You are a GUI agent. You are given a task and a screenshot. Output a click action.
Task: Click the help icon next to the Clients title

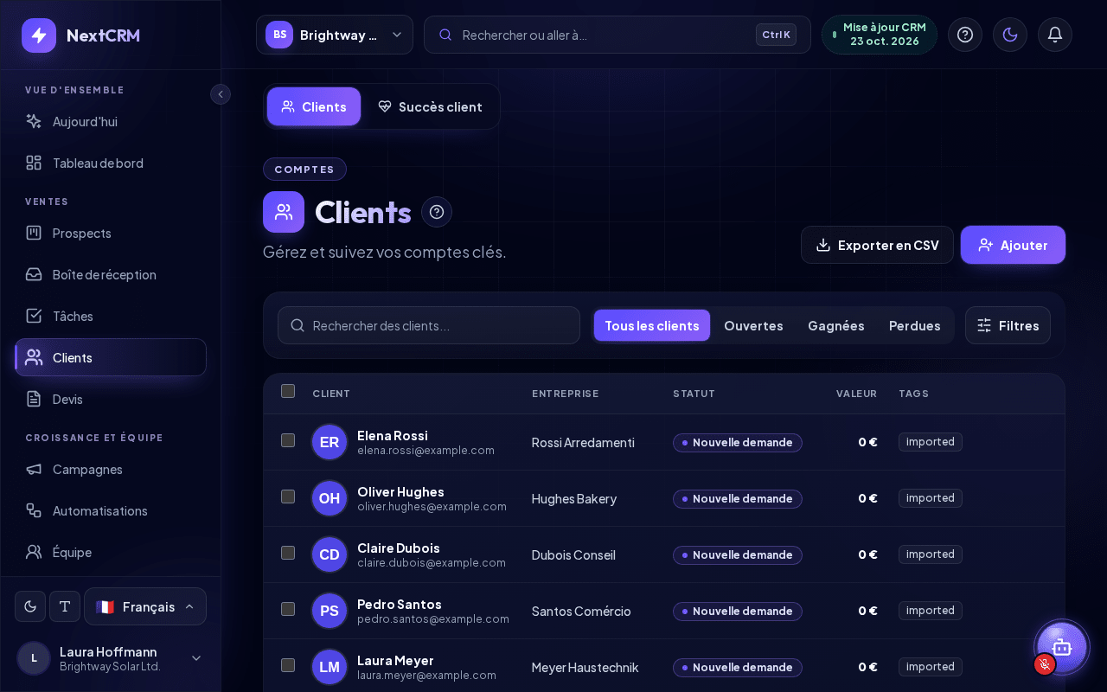(x=437, y=212)
